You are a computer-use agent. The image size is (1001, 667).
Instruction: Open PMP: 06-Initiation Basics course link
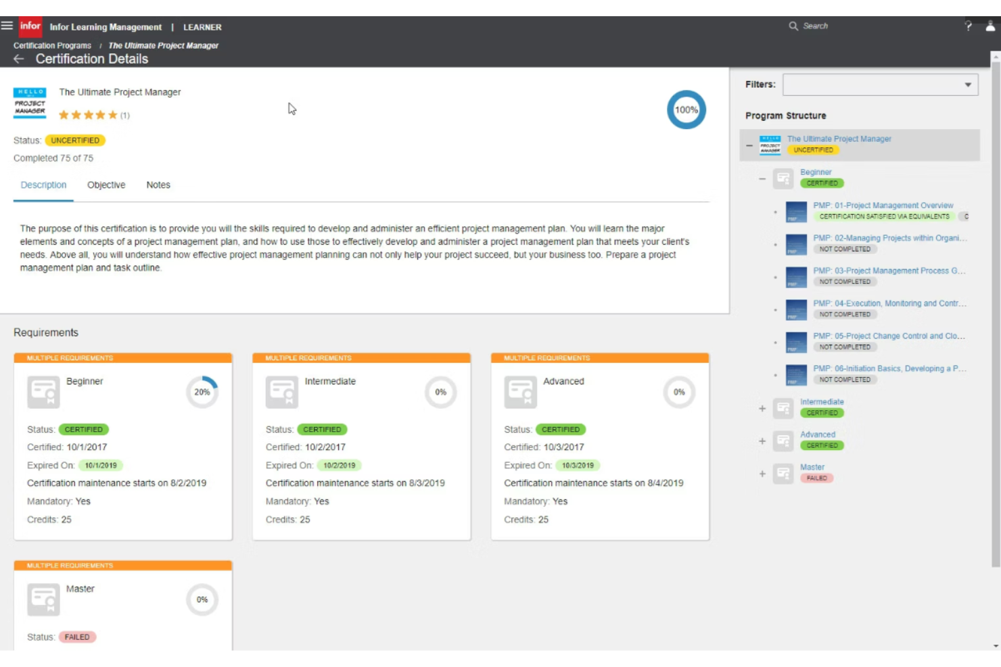(887, 368)
